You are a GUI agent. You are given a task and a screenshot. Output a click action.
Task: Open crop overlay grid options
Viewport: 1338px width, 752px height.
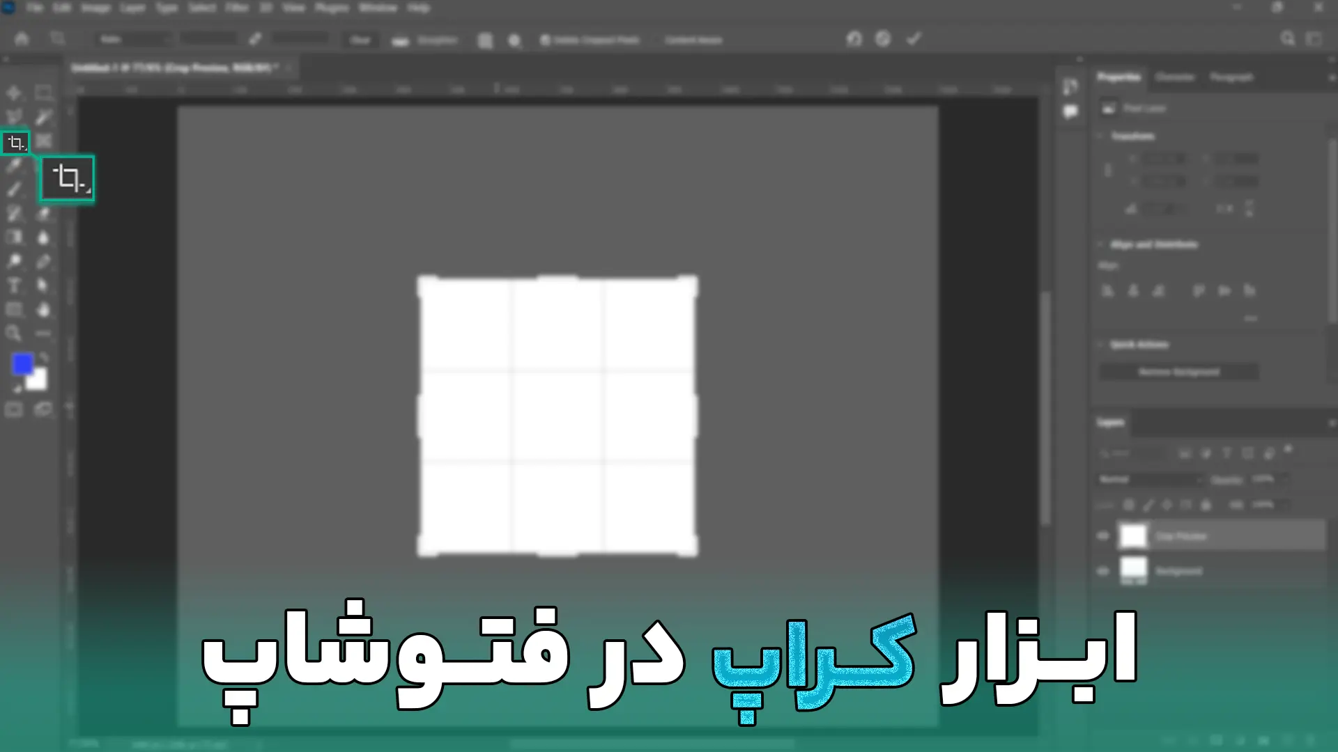click(x=485, y=40)
